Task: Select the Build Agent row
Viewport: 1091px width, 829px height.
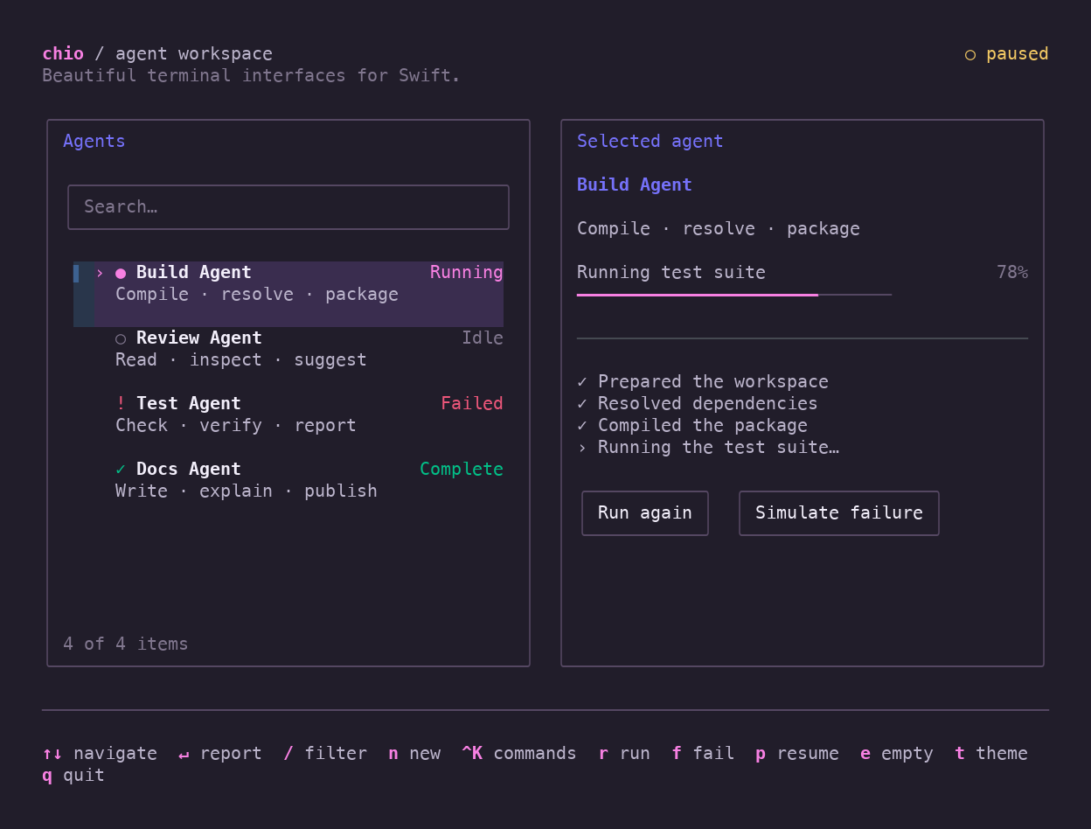Action: pyautogui.click(x=288, y=294)
